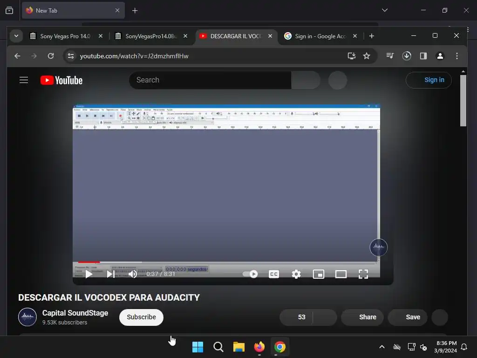Close the Sony Vegas Pro 14.0 tab
This screenshot has height=358, width=477.
101,36
